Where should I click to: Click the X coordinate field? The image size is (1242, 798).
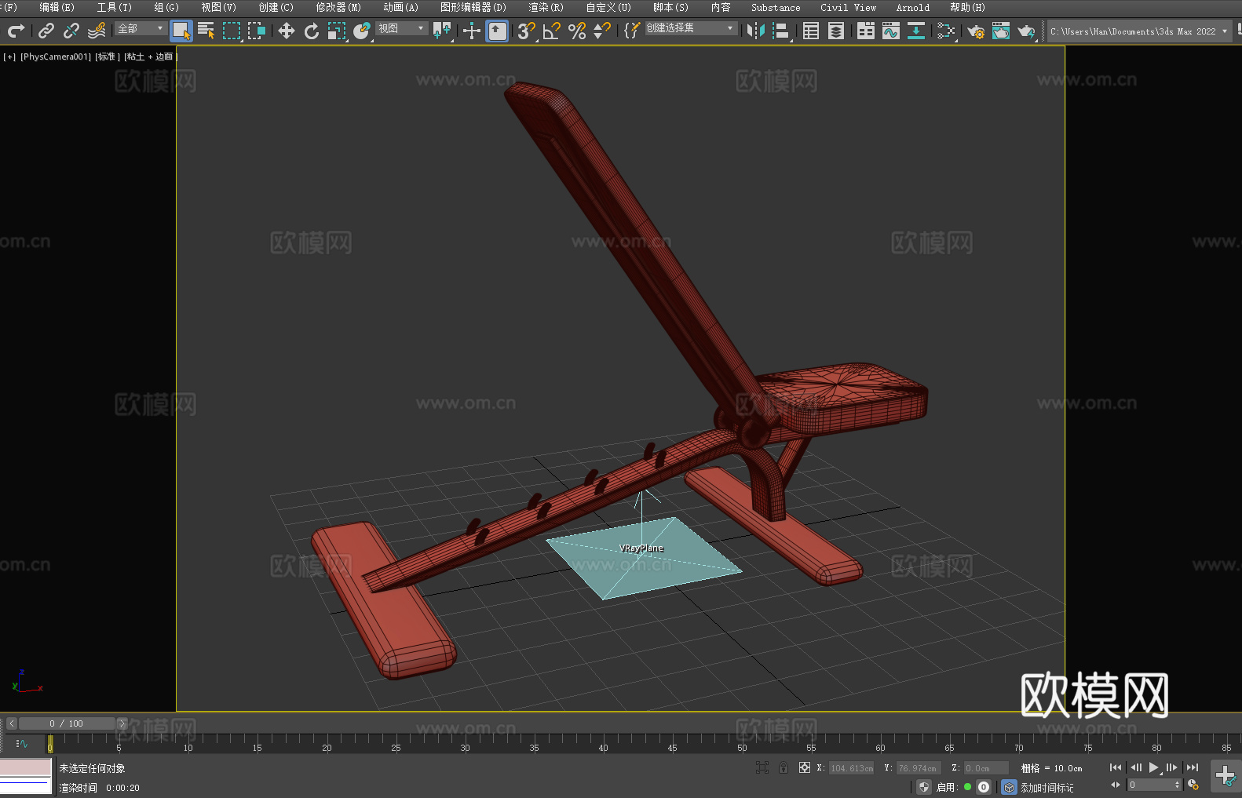click(x=852, y=768)
